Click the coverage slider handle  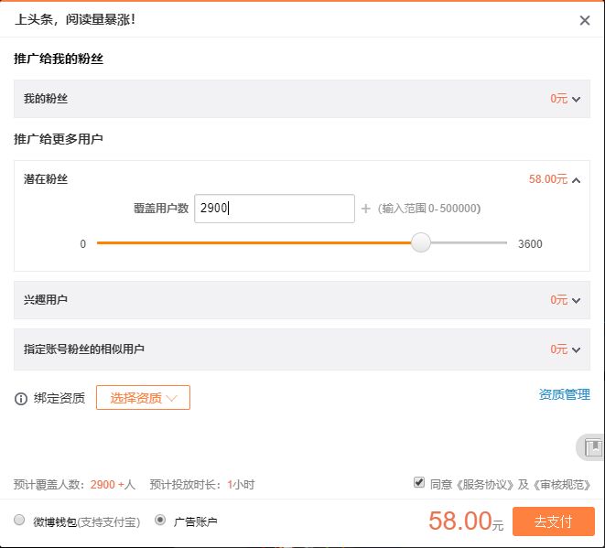coord(420,242)
